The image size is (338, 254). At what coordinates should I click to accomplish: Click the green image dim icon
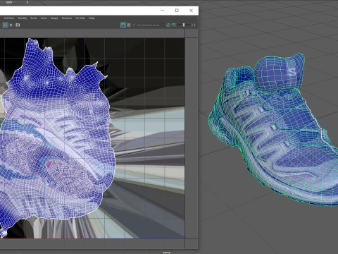174,25
